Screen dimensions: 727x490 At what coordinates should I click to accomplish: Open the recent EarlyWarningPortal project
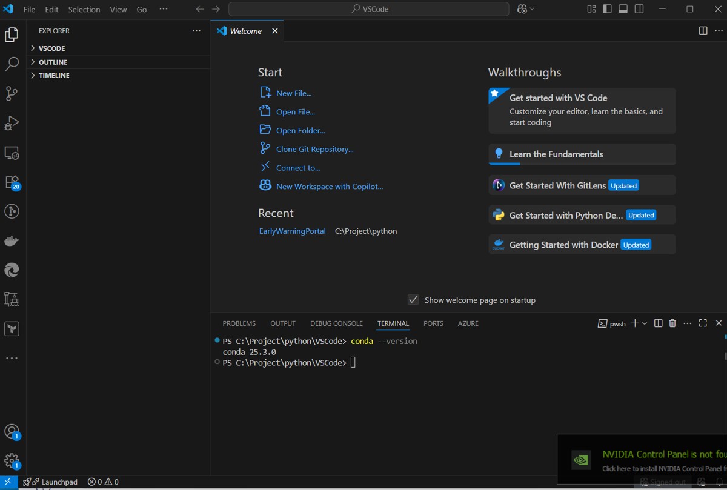pyautogui.click(x=292, y=231)
